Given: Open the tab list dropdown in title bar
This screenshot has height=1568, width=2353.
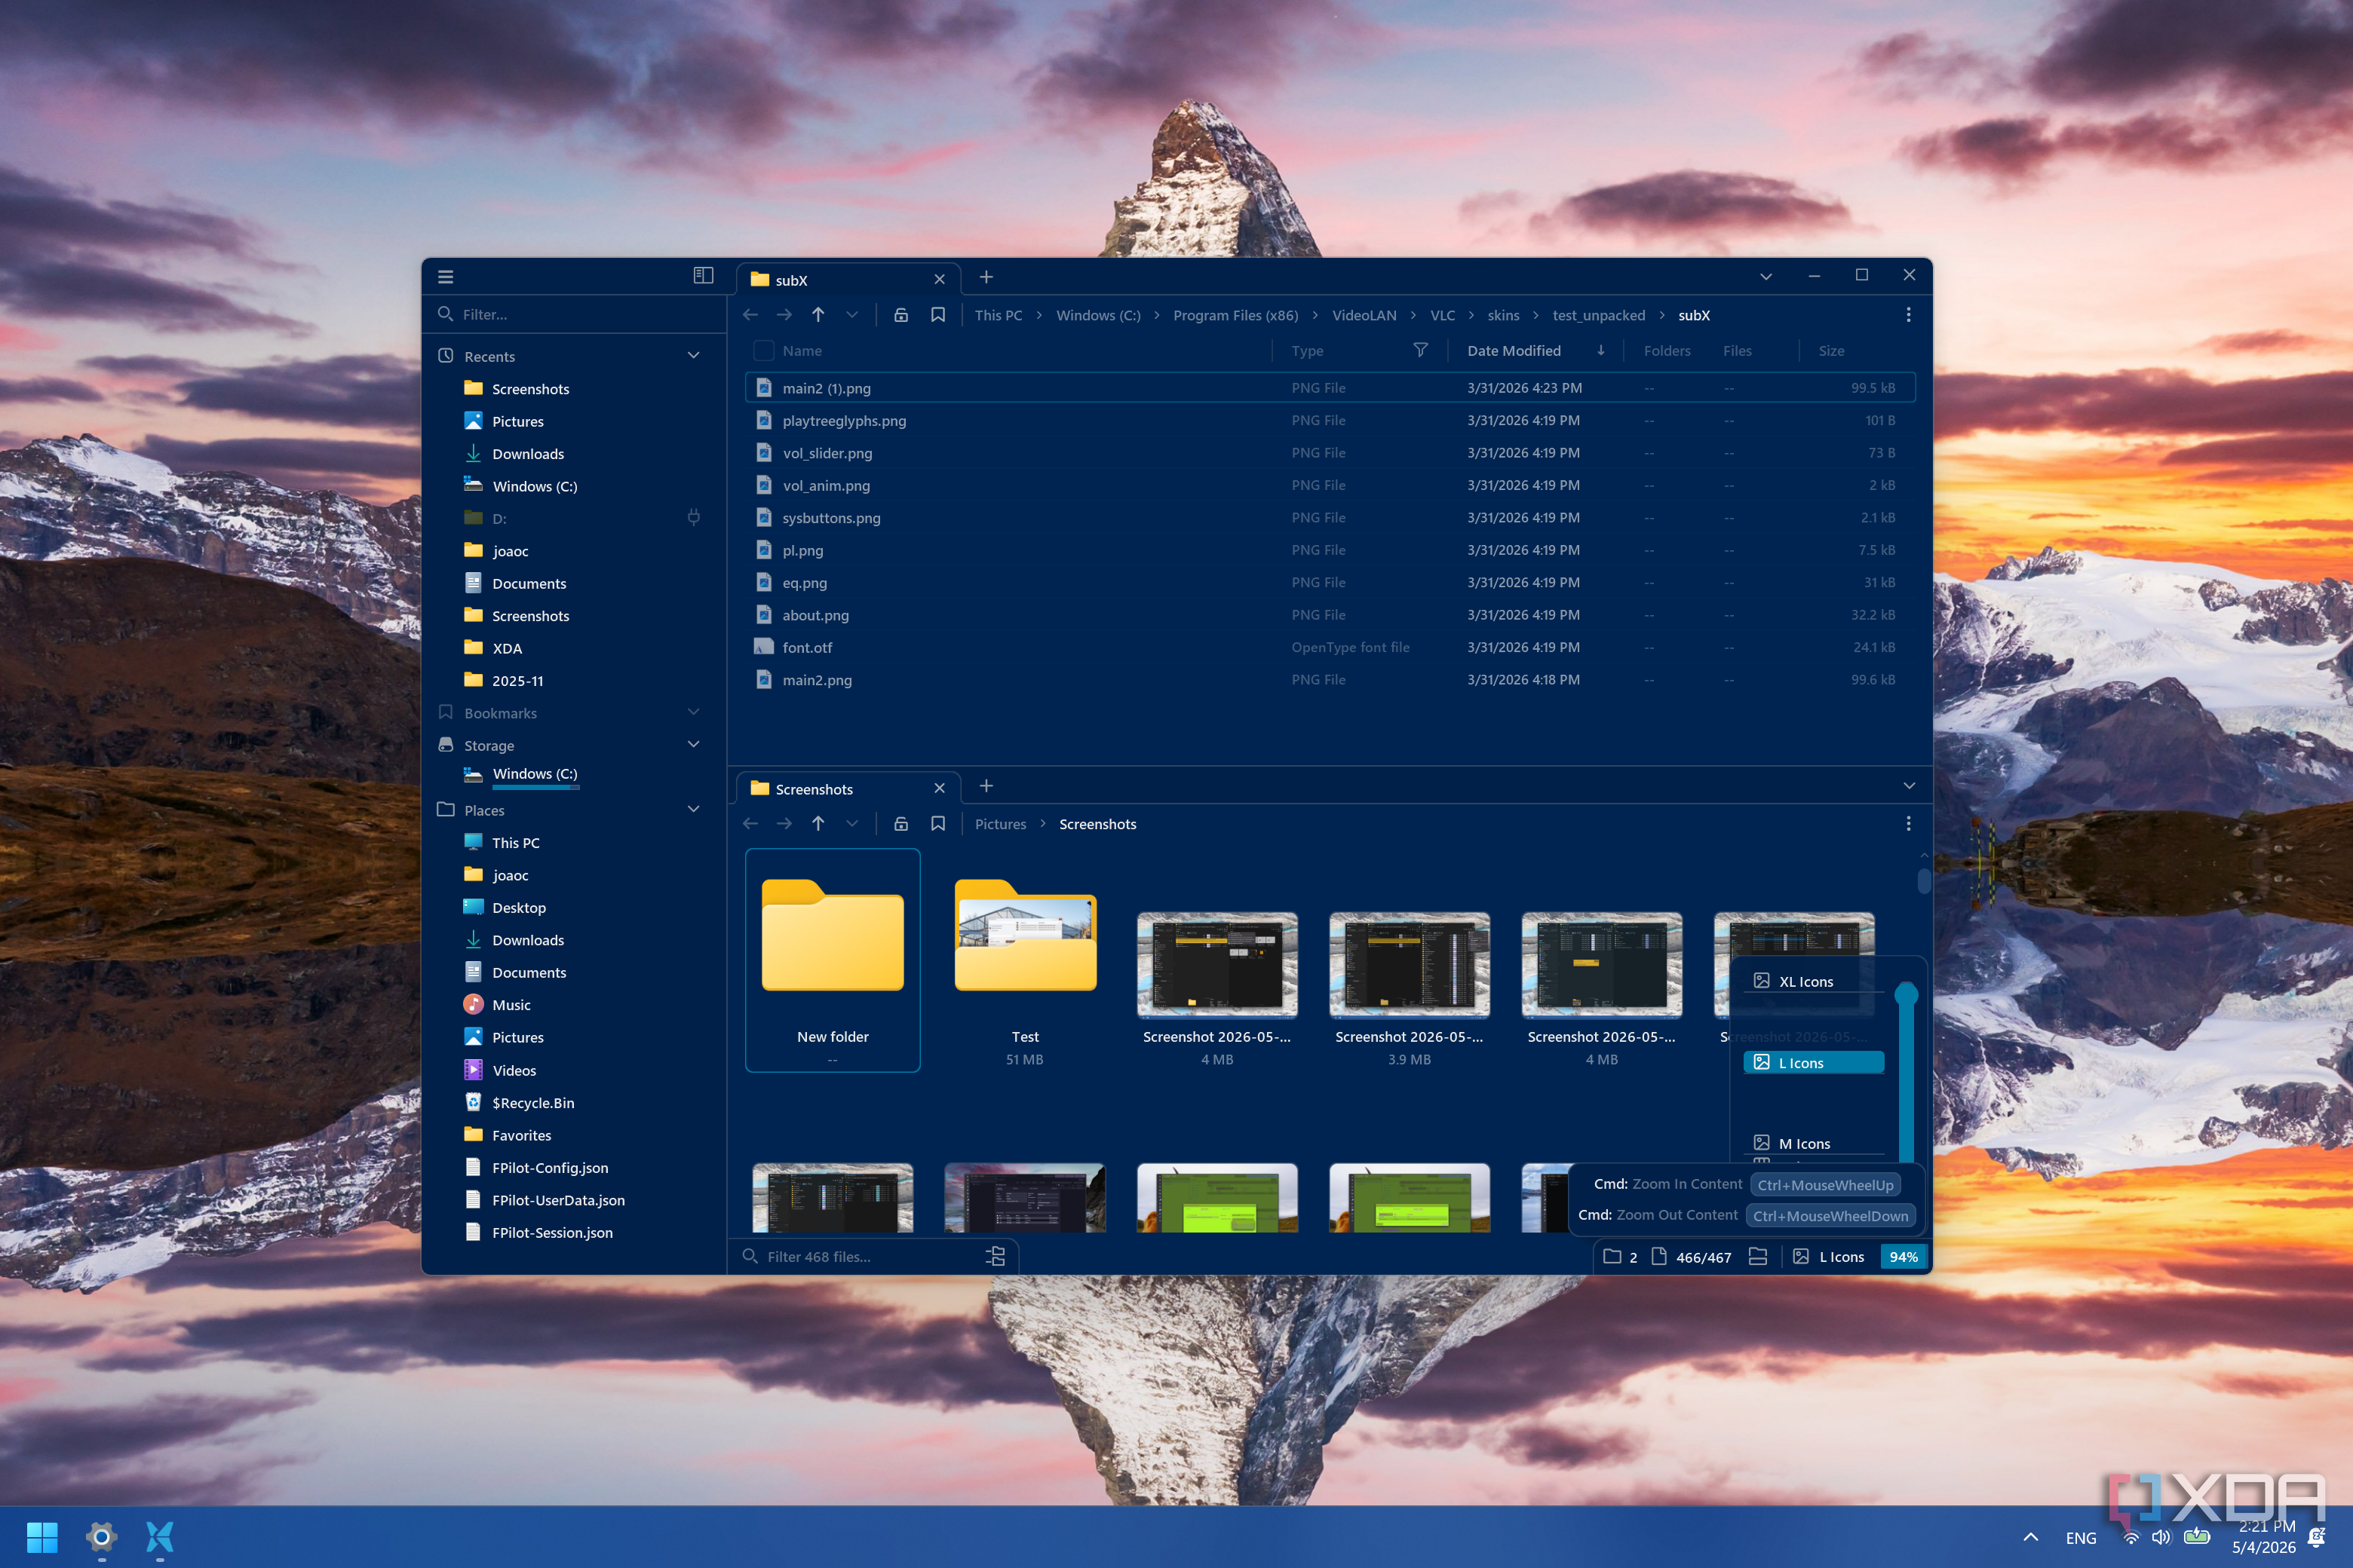Looking at the screenshot, I should coord(1766,277).
